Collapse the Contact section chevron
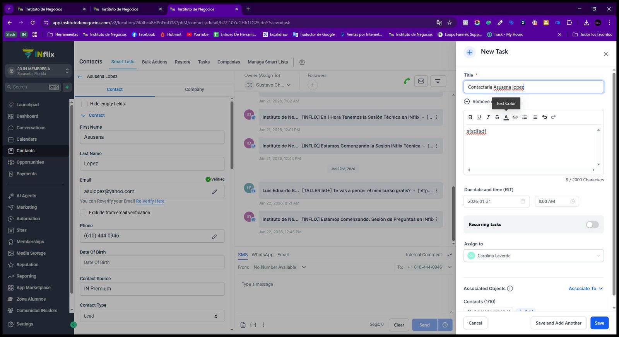 83,116
